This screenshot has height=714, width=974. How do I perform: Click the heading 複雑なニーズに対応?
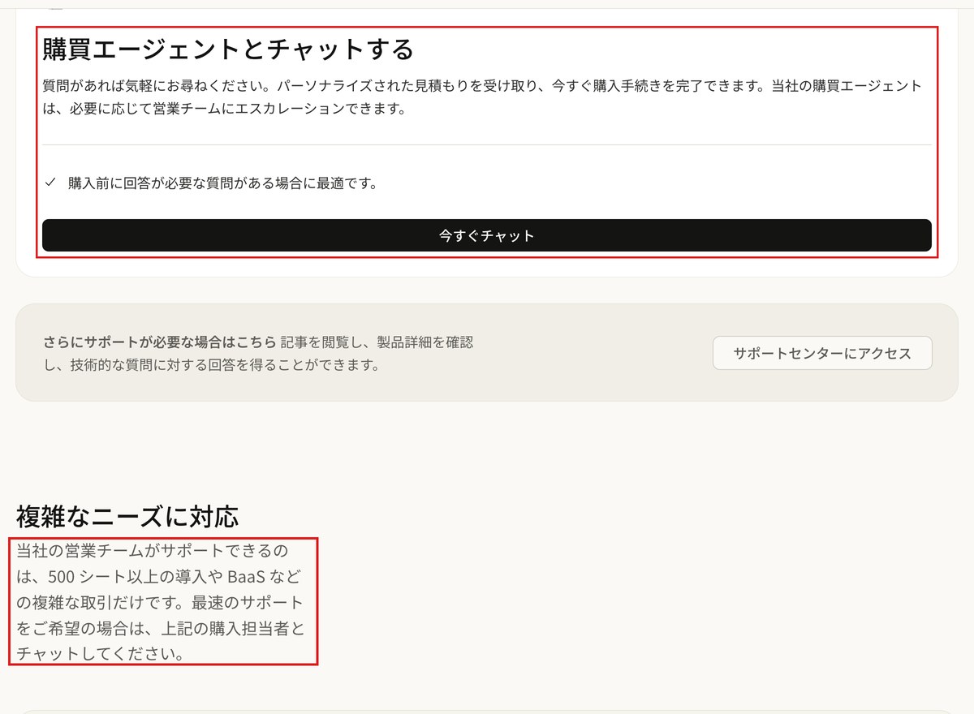click(x=127, y=515)
